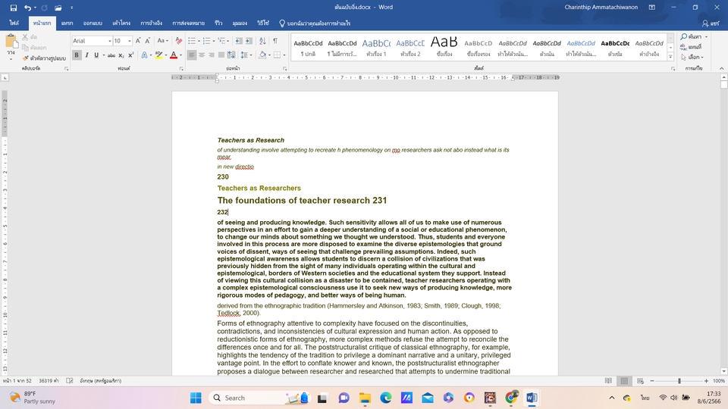Clear all formatting with the eraser icon
The width and height of the screenshot is (728, 409).
tap(179, 41)
